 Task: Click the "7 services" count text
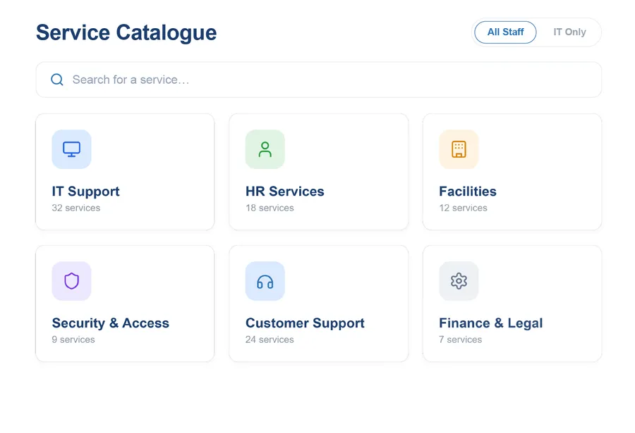461,339
